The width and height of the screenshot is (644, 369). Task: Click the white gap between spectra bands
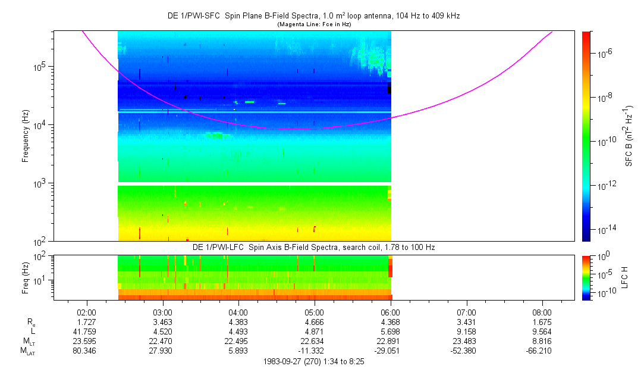(x=255, y=184)
